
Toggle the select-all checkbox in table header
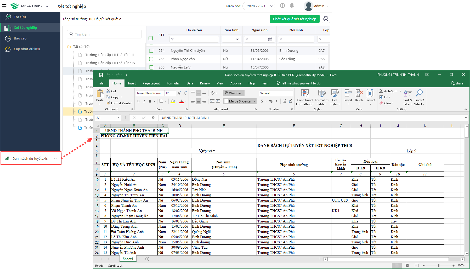pos(151,38)
